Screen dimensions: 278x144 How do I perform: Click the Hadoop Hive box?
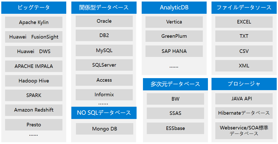34,81
